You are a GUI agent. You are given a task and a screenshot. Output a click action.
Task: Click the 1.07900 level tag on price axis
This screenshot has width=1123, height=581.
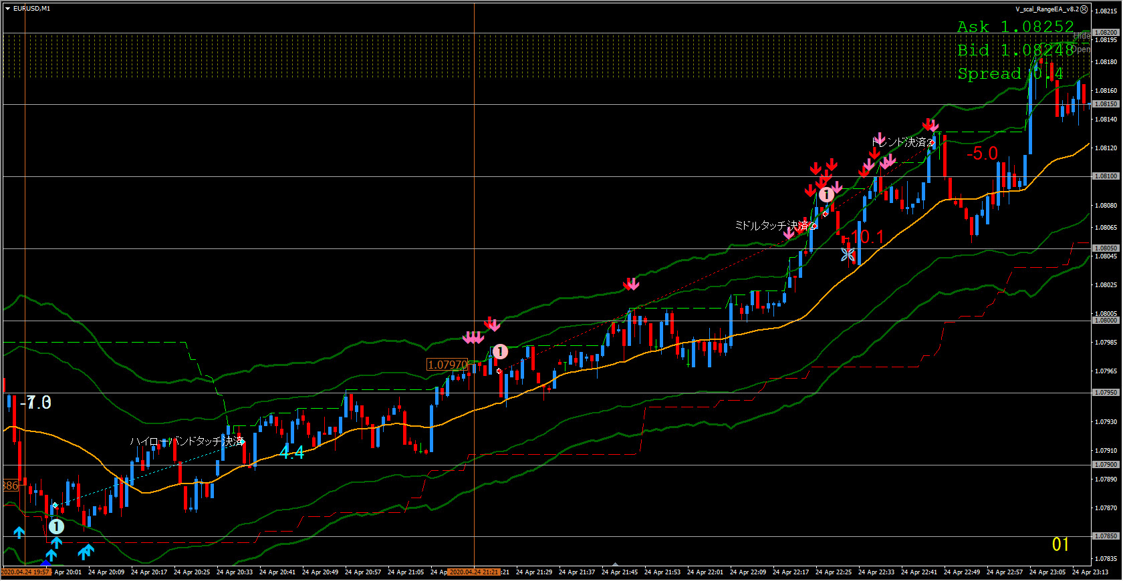[x=1106, y=465]
